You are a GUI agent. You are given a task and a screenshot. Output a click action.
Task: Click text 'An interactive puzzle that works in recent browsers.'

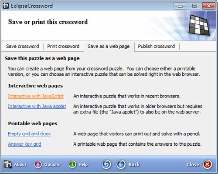(x=127, y=96)
